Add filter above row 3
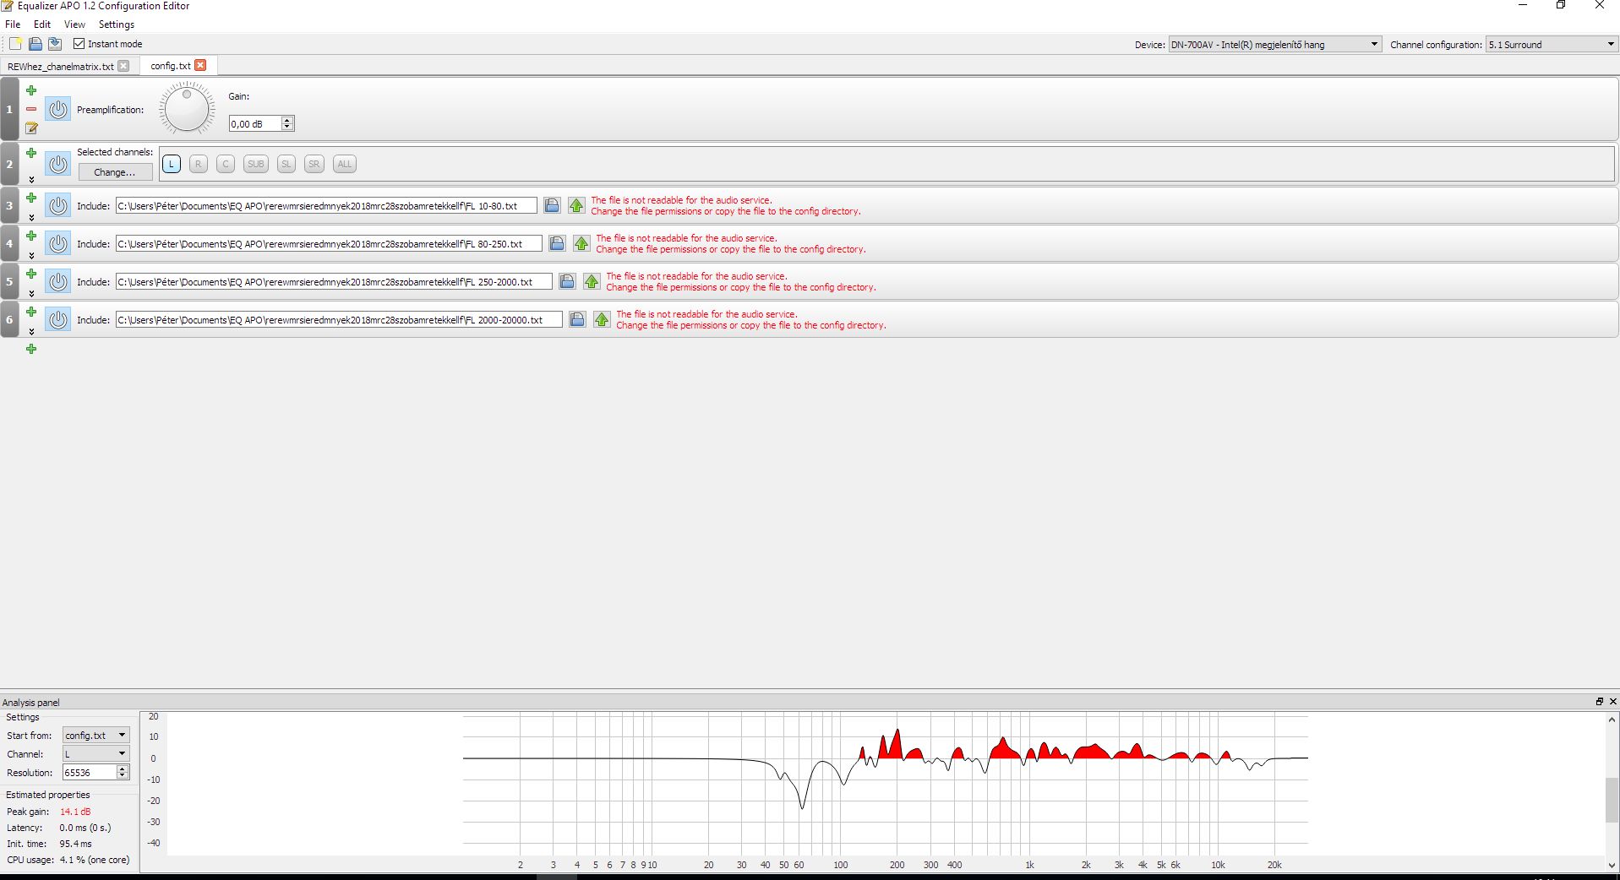Screen dimensions: 1620x880 coord(31,198)
